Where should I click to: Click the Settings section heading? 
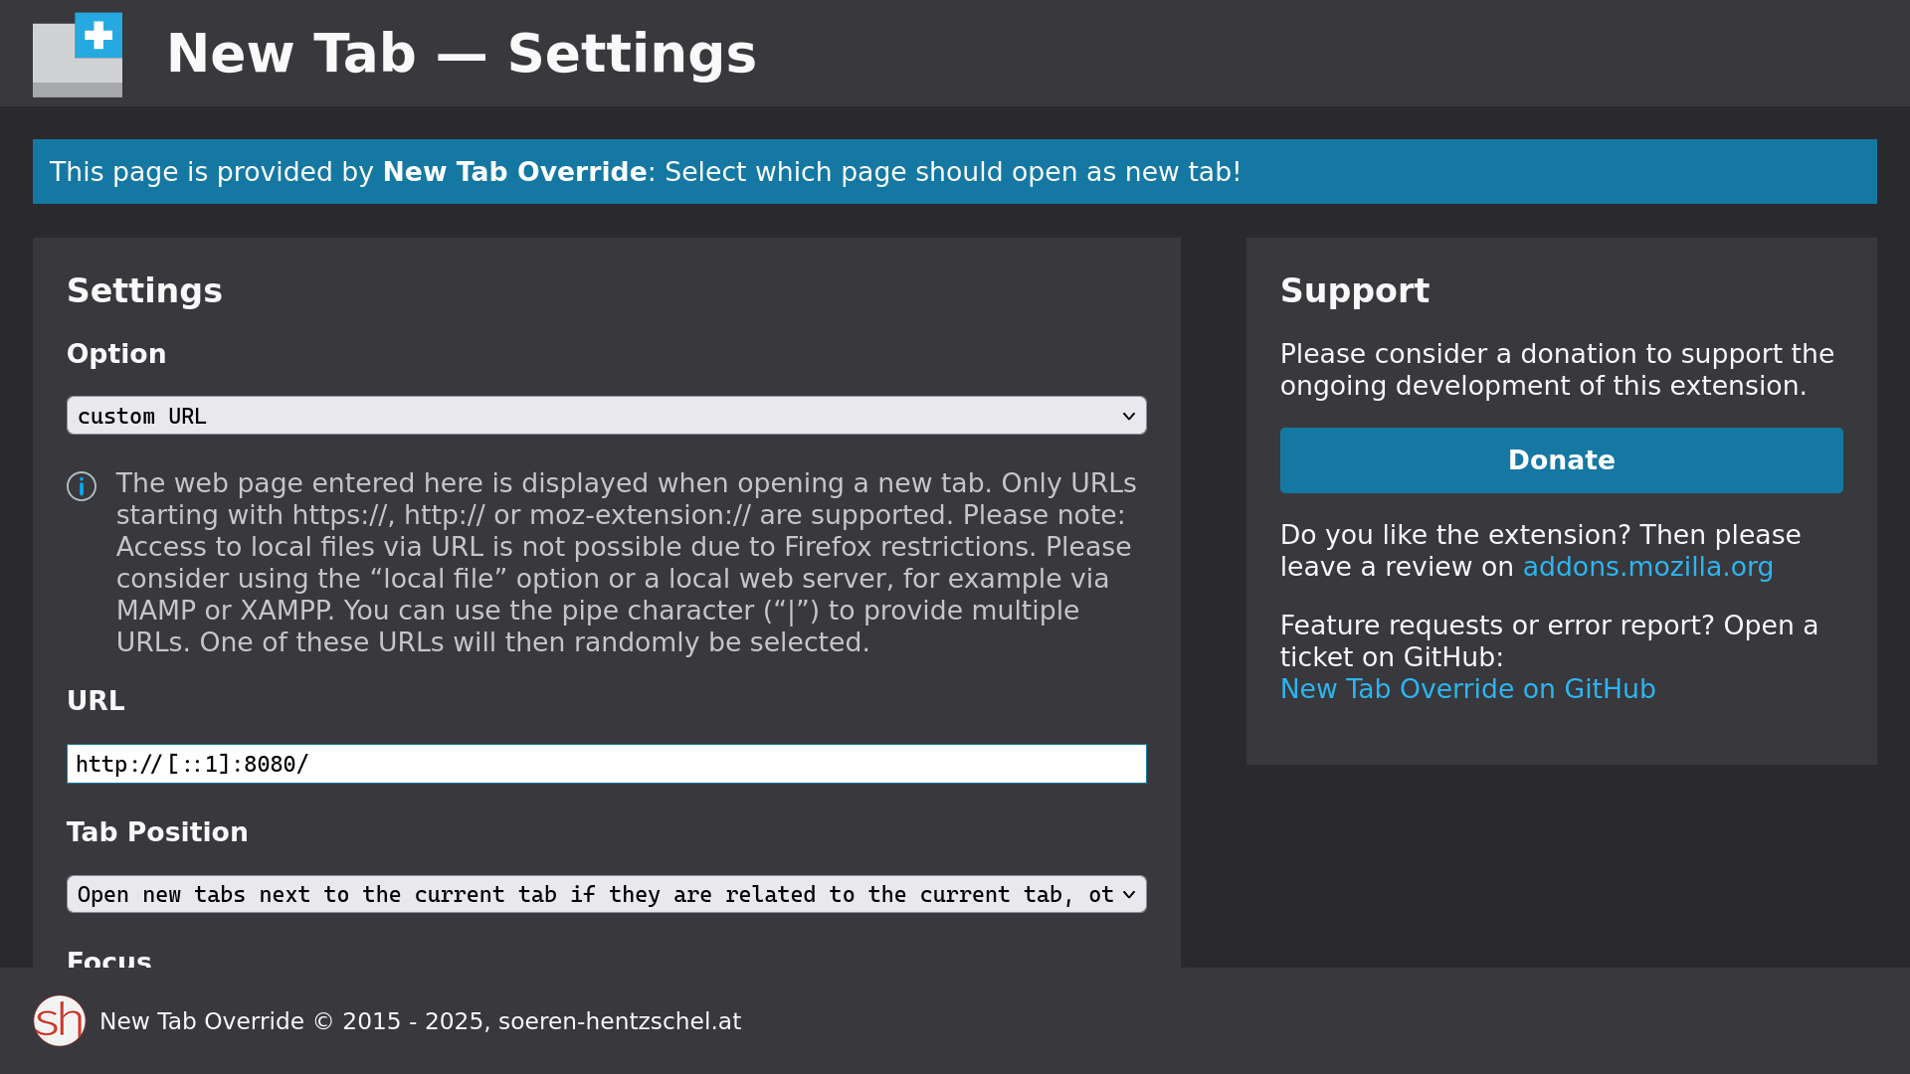[x=144, y=290]
